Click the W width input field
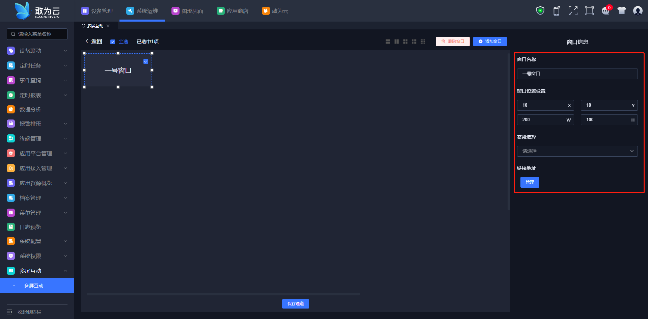 (x=545, y=120)
